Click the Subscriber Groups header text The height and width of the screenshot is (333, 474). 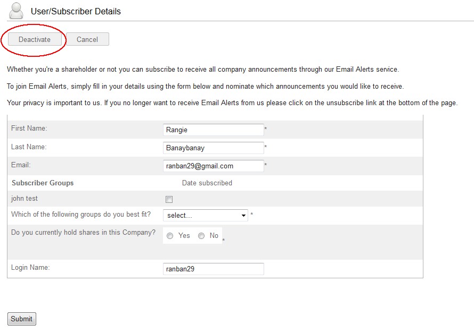(43, 183)
